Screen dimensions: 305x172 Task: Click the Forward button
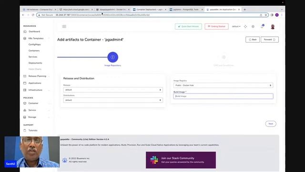pyautogui.click(x=270, y=40)
